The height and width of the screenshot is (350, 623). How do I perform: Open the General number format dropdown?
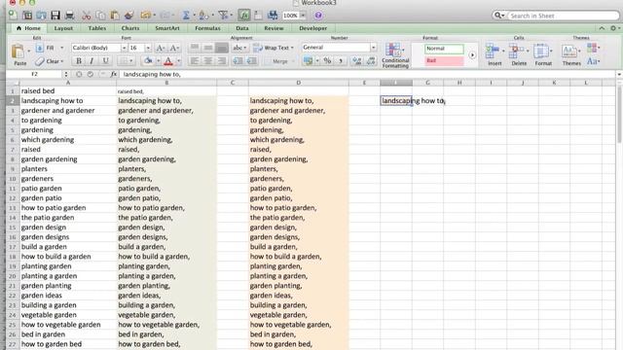(373, 48)
